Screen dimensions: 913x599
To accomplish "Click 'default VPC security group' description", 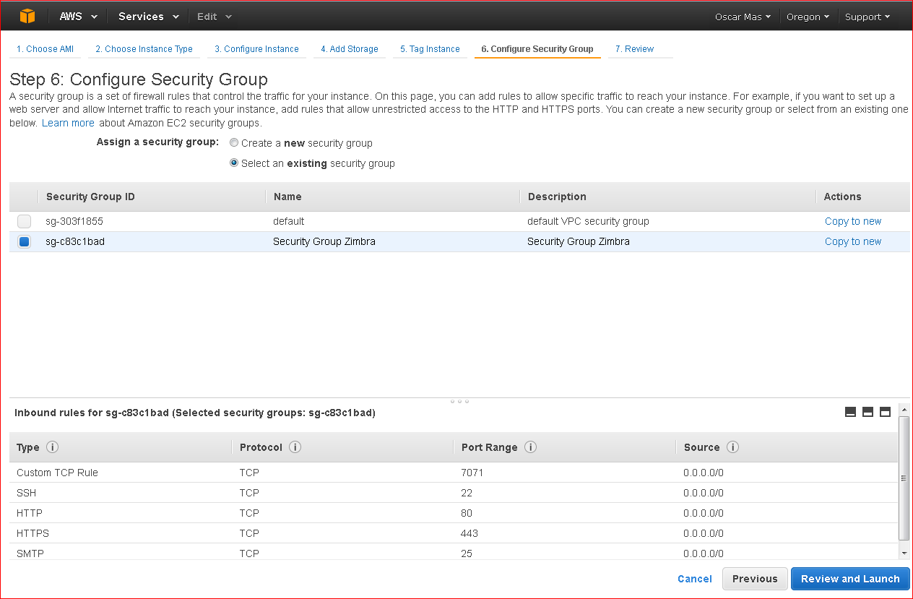I will pyautogui.click(x=588, y=222).
